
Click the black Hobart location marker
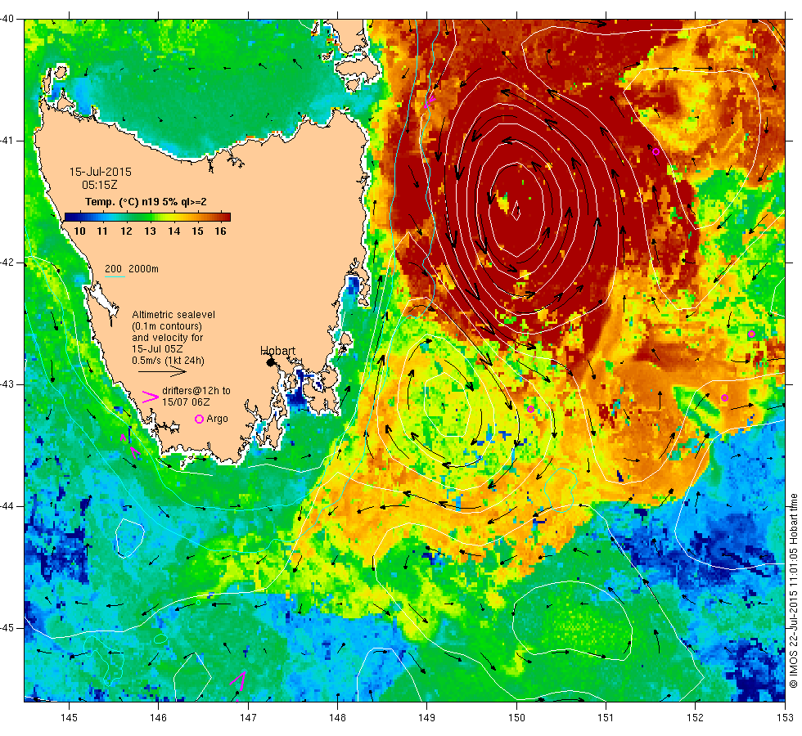[x=271, y=362]
